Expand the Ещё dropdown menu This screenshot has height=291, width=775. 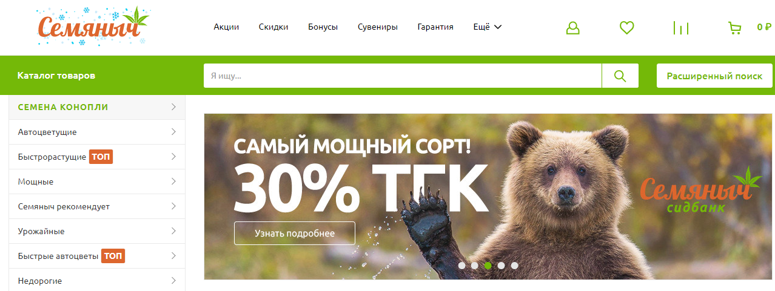(488, 27)
